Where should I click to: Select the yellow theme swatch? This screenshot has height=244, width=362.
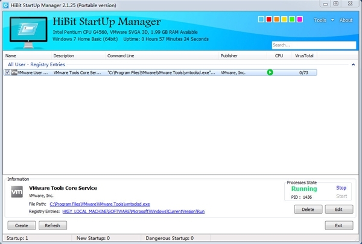click(284, 19)
